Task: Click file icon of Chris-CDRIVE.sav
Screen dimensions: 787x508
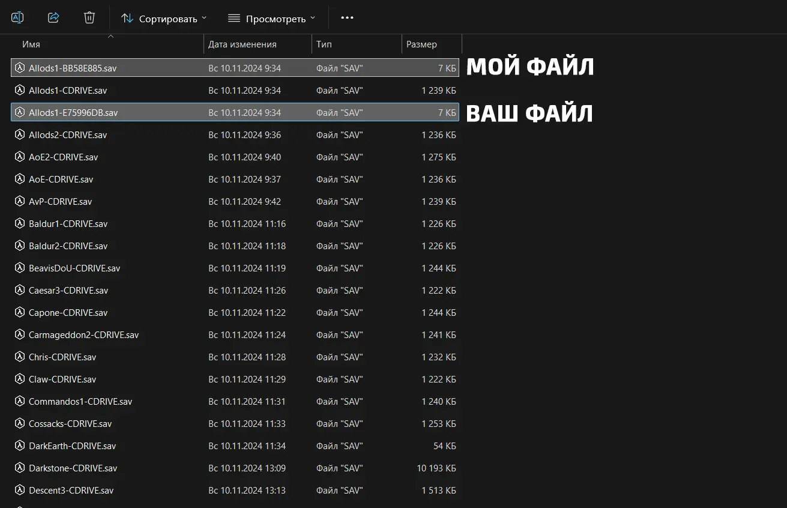Action: pos(19,357)
